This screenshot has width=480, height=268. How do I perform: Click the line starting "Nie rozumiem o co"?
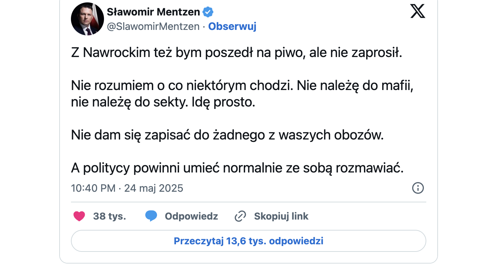[x=242, y=86]
